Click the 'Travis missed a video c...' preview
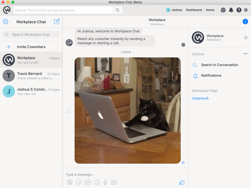 click(35, 78)
